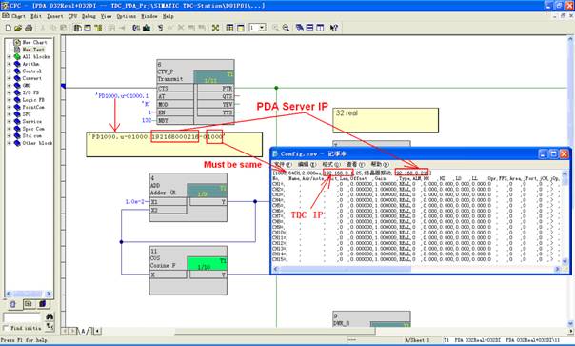Viewport: 575px width, 346px height.
Task: Expand the Control block family
Action: [9, 71]
